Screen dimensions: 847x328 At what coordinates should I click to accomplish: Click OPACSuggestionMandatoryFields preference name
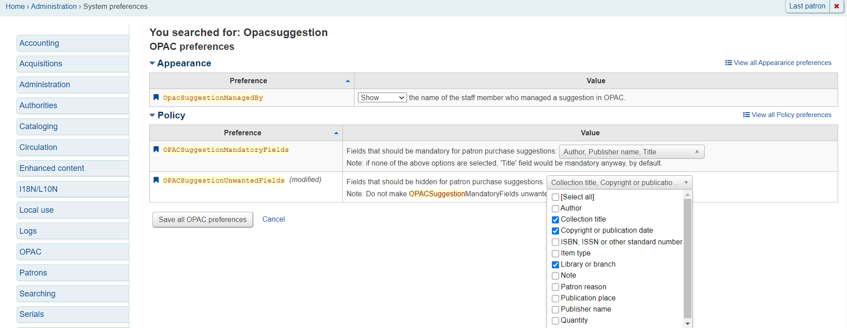(226, 150)
